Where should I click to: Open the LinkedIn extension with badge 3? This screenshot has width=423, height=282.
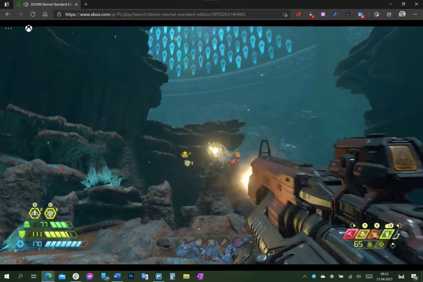[x=361, y=14]
